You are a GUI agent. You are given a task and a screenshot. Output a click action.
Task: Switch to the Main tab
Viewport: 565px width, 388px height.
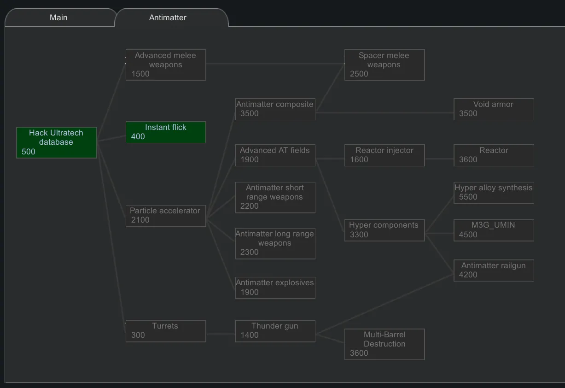click(x=58, y=18)
